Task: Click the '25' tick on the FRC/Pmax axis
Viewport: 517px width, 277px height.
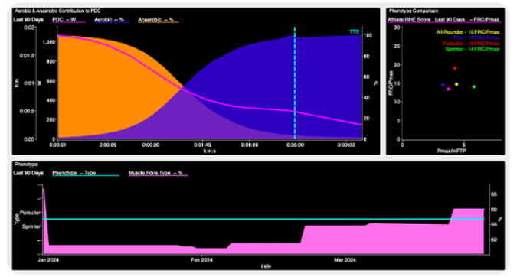Action: [x=398, y=46]
